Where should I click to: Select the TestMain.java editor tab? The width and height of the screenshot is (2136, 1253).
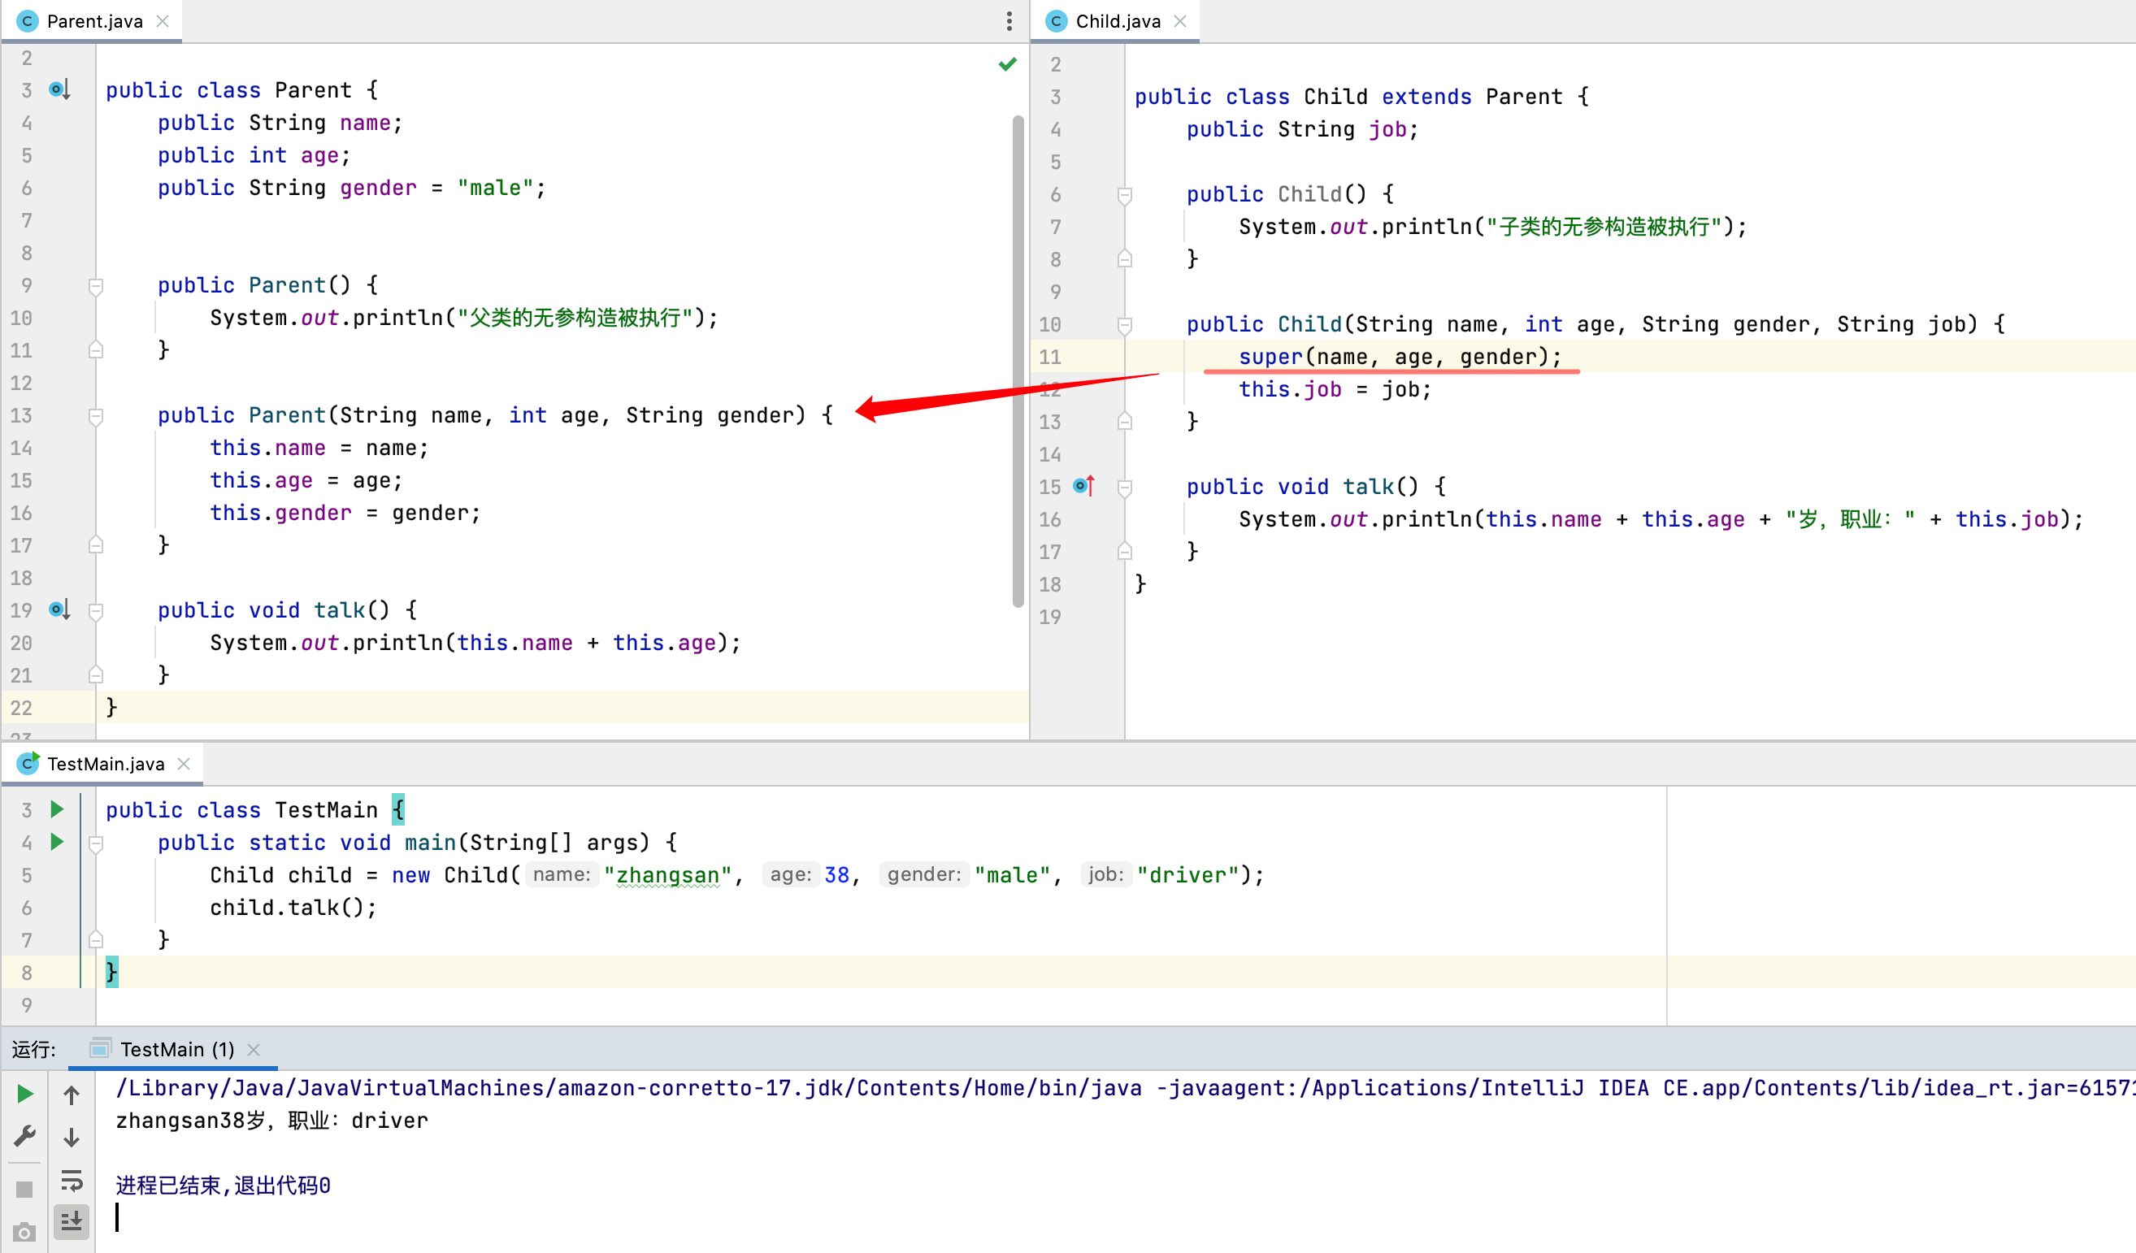point(105,764)
